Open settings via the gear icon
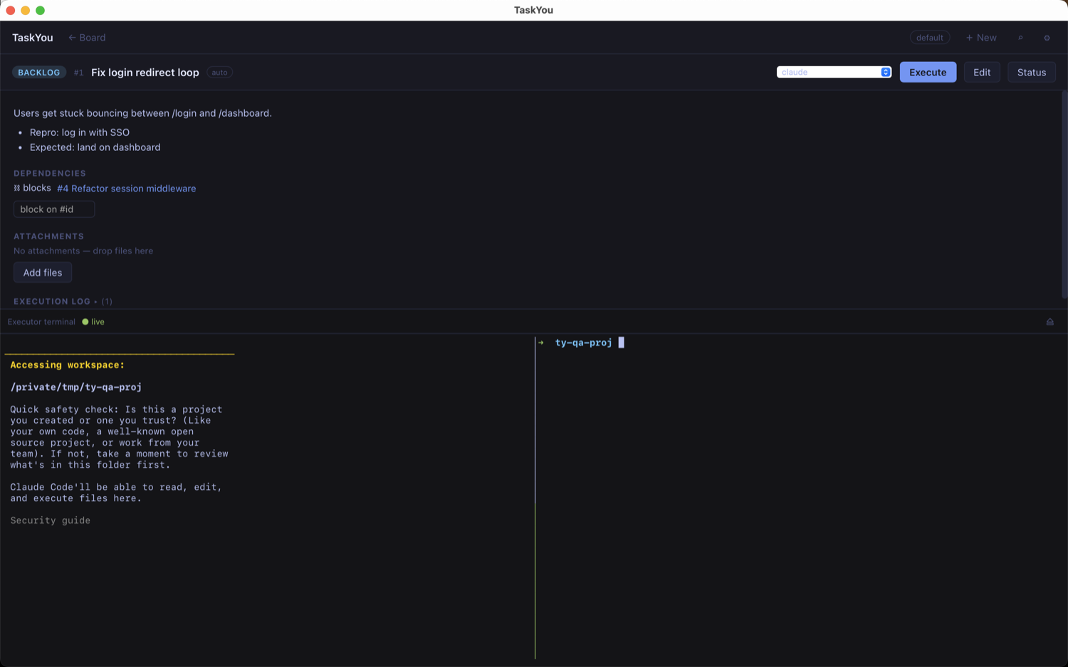 (1047, 38)
